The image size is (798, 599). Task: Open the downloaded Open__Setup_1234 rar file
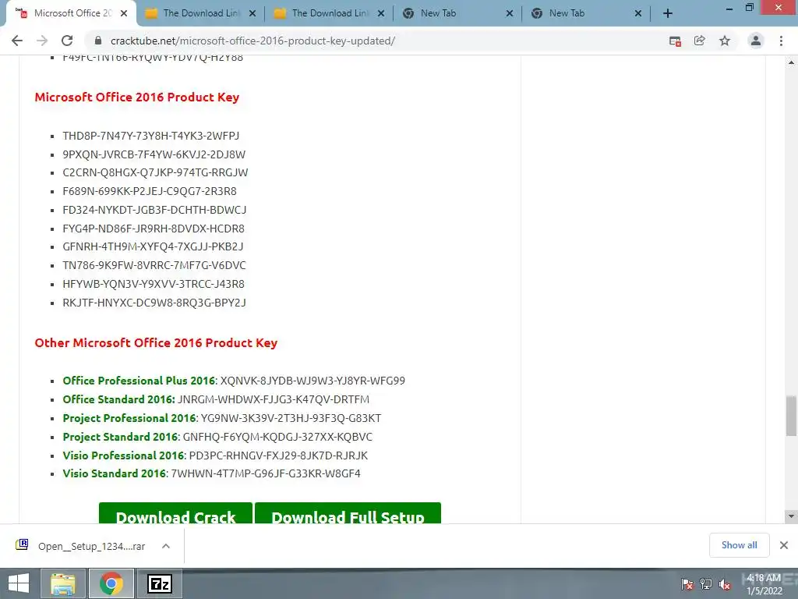point(92,546)
